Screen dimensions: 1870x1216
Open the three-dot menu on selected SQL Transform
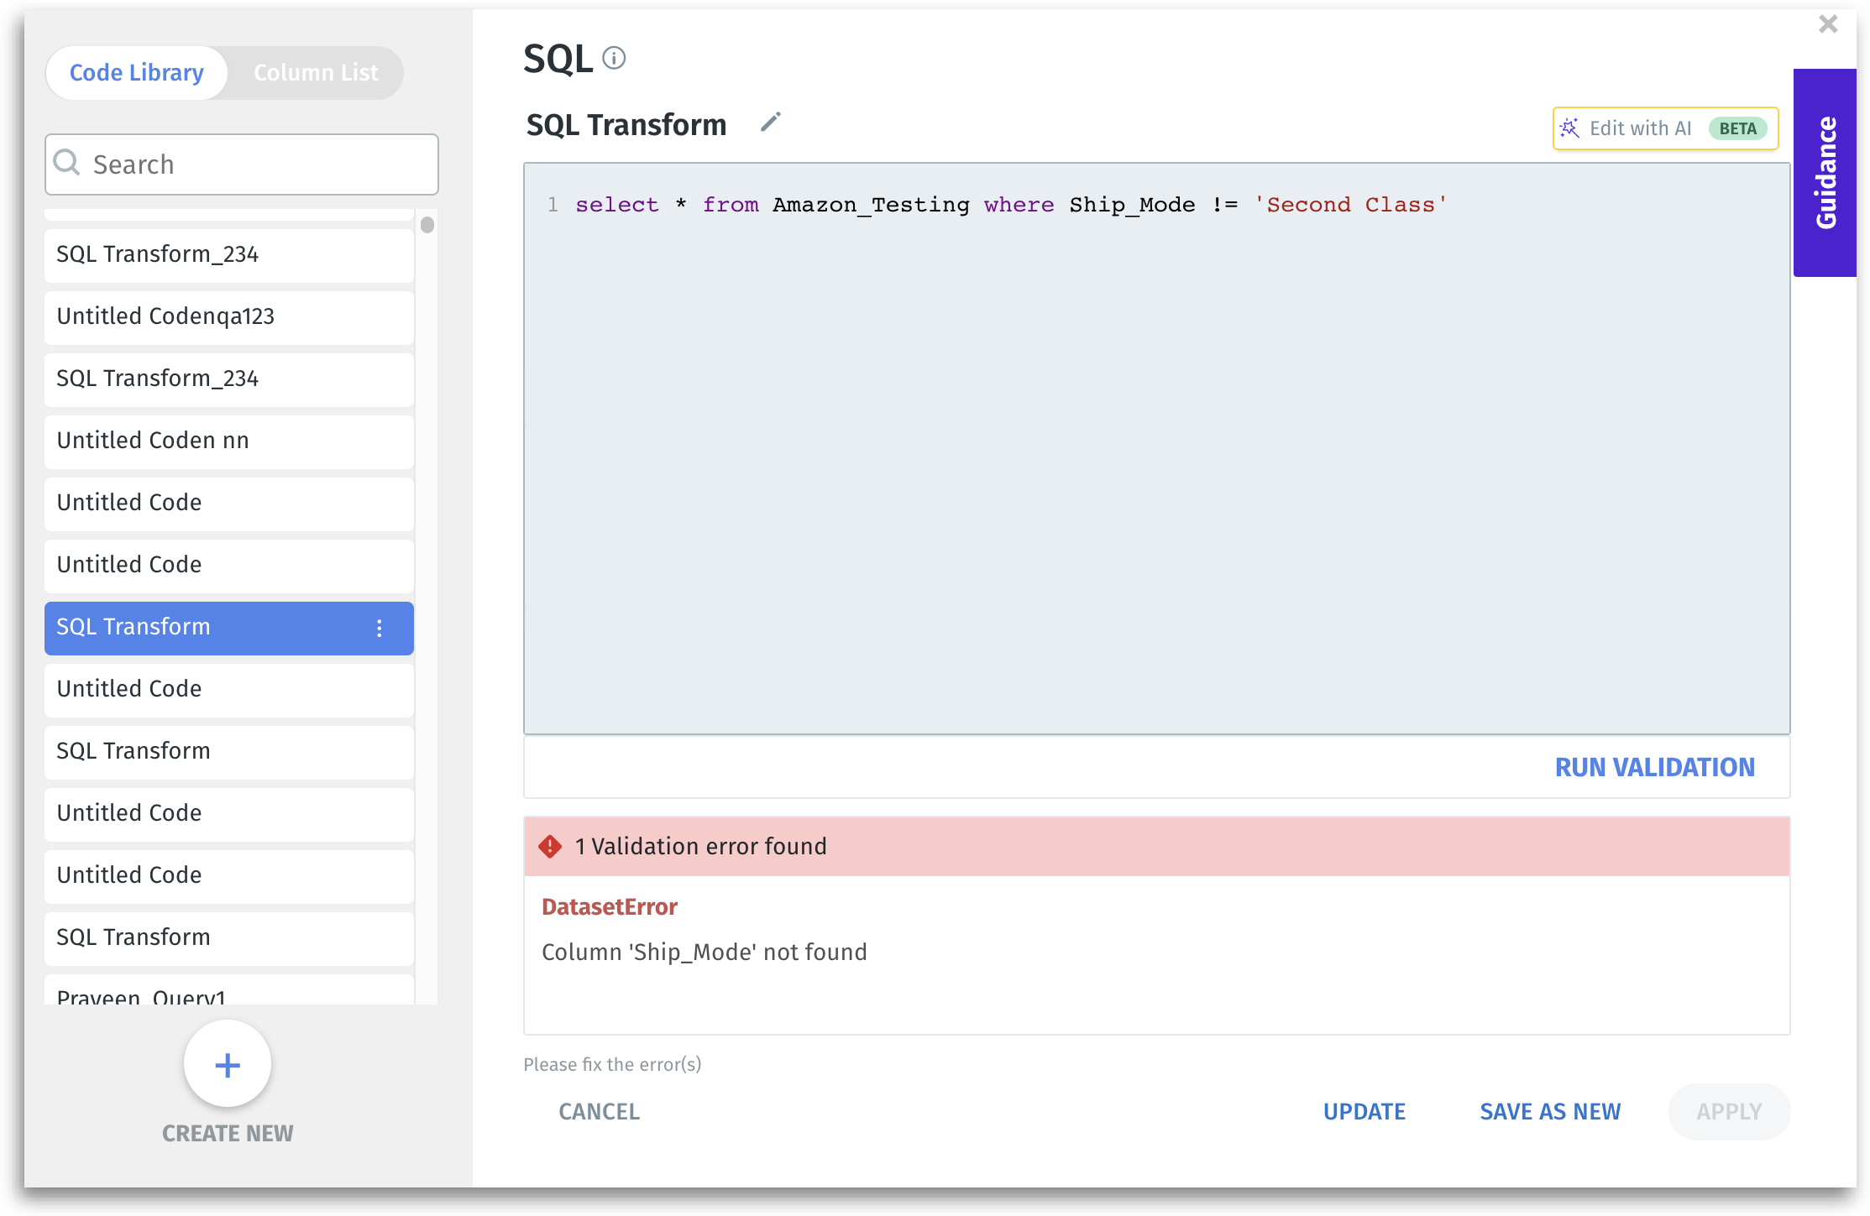pyautogui.click(x=380, y=628)
